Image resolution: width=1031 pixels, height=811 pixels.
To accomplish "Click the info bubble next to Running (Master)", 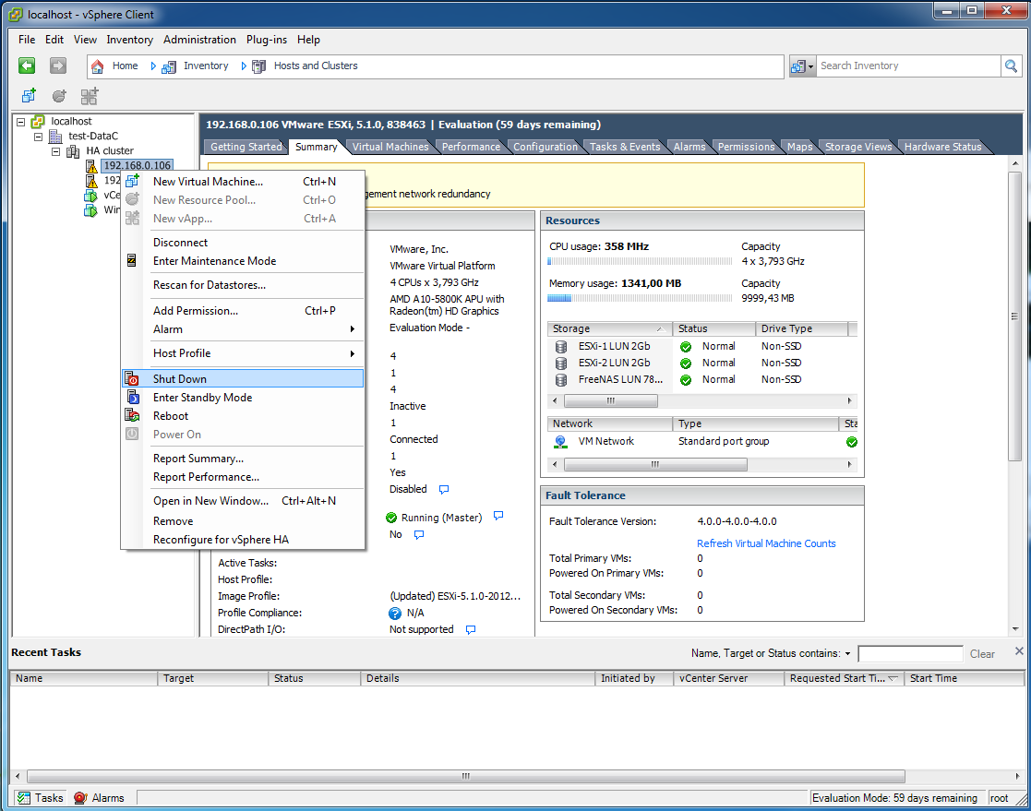I will click(498, 516).
